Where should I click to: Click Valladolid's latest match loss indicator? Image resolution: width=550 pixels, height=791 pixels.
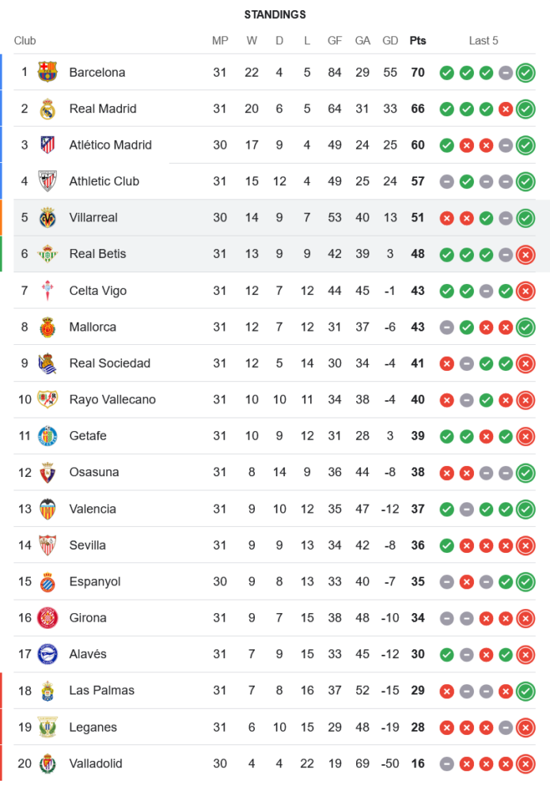(x=525, y=764)
